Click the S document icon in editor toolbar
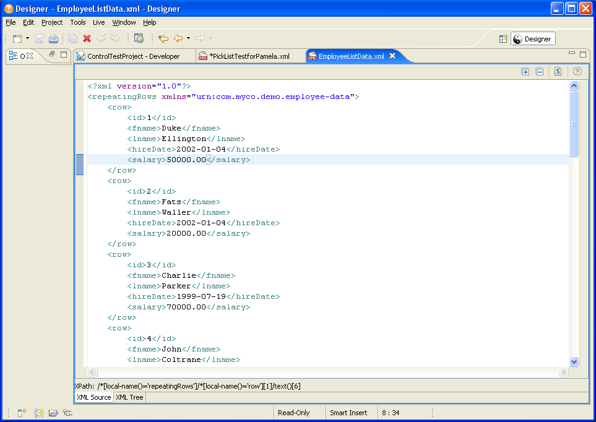The height and width of the screenshot is (422, 596). [x=558, y=72]
